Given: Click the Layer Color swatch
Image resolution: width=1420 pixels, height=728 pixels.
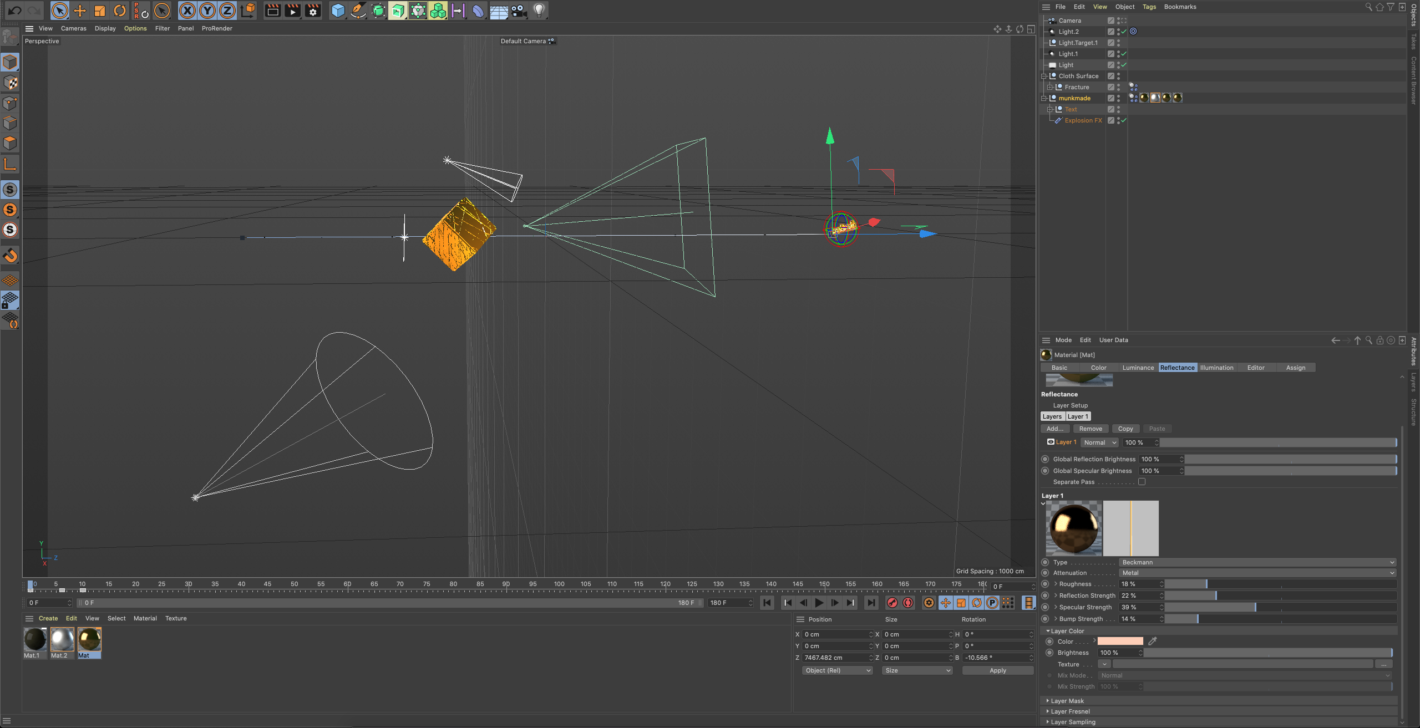Looking at the screenshot, I should 1120,642.
